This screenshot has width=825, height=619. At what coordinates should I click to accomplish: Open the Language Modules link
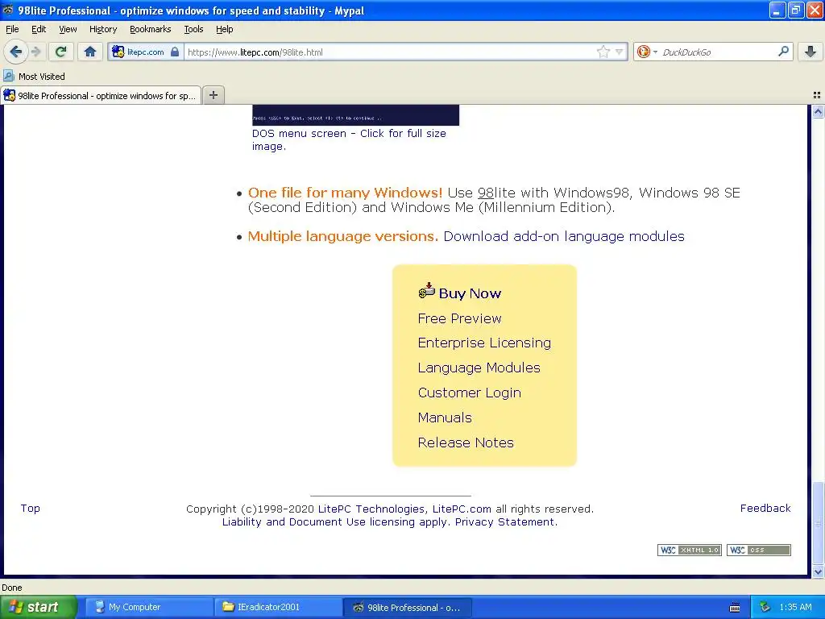click(479, 368)
